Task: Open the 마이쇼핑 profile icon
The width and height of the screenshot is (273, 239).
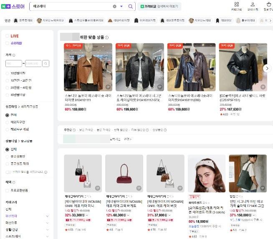Action: [253, 6]
